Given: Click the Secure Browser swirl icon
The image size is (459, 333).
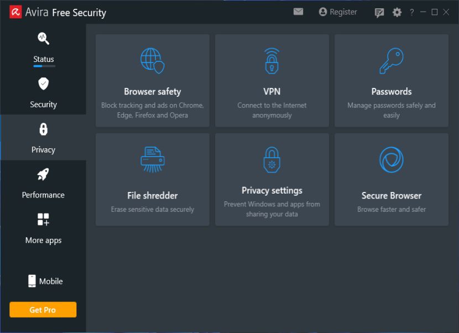Looking at the screenshot, I should click(x=392, y=160).
